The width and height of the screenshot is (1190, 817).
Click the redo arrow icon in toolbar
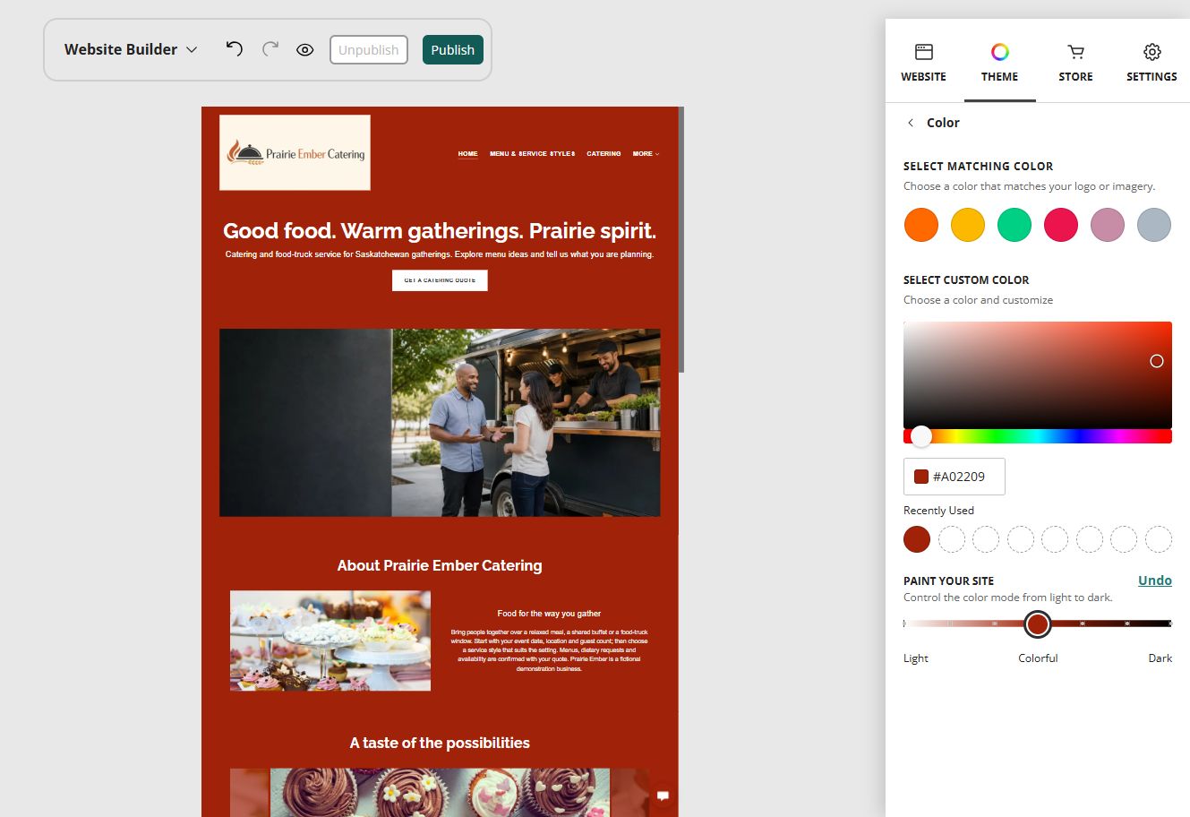click(x=270, y=49)
